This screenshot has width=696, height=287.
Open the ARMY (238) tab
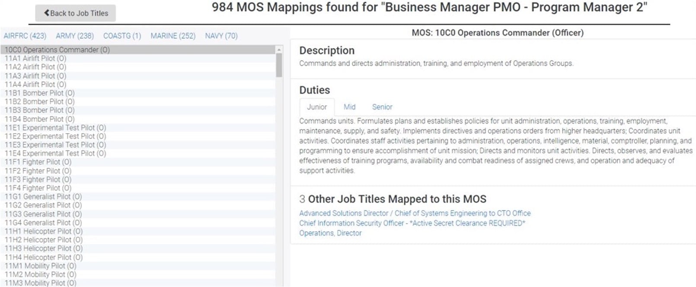tap(74, 36)
